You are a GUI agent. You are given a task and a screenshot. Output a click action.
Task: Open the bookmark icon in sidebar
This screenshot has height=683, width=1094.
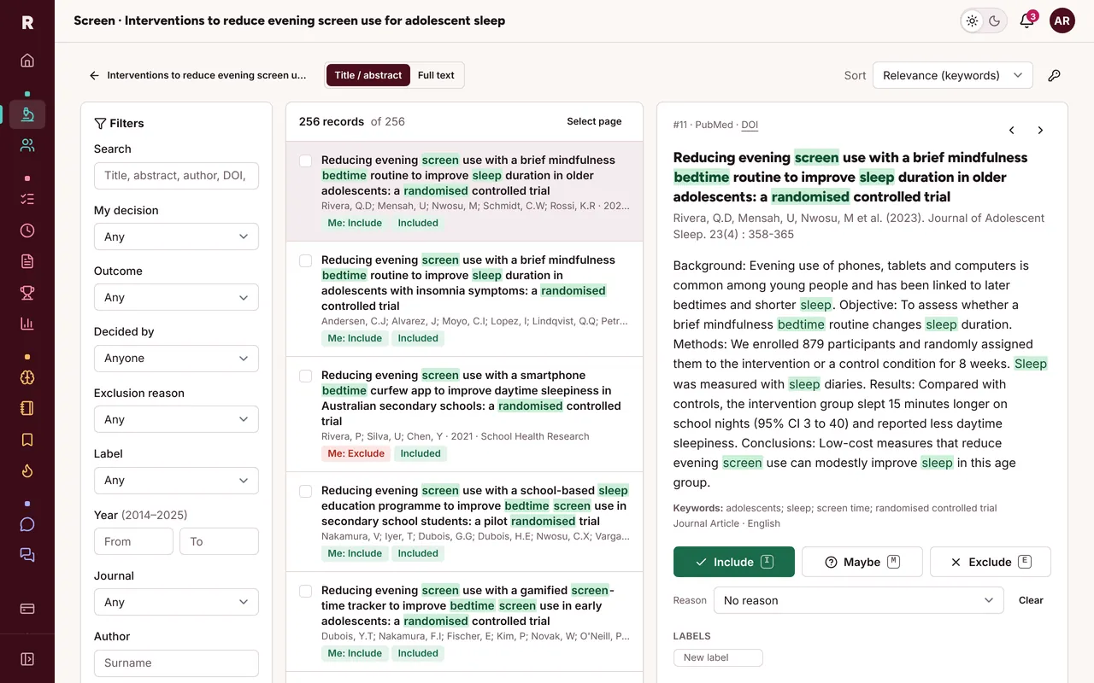pyautogui.click(x=27, y=440)
